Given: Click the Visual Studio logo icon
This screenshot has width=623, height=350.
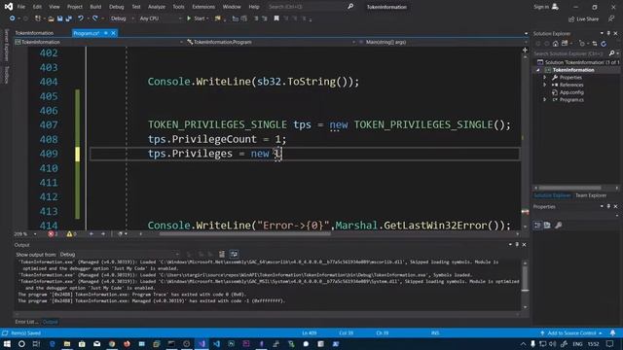Looking at the screenshot, I should pos(8,7).
